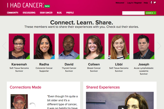Select Radha's name under her photo
164x109 pixels.
coord(44,64)
